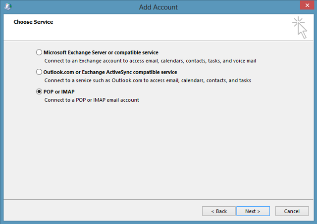Screen dimensions: 317x224
Task: Click the "Connect to an Exchange account" description
Action: (x=150, y=60)
